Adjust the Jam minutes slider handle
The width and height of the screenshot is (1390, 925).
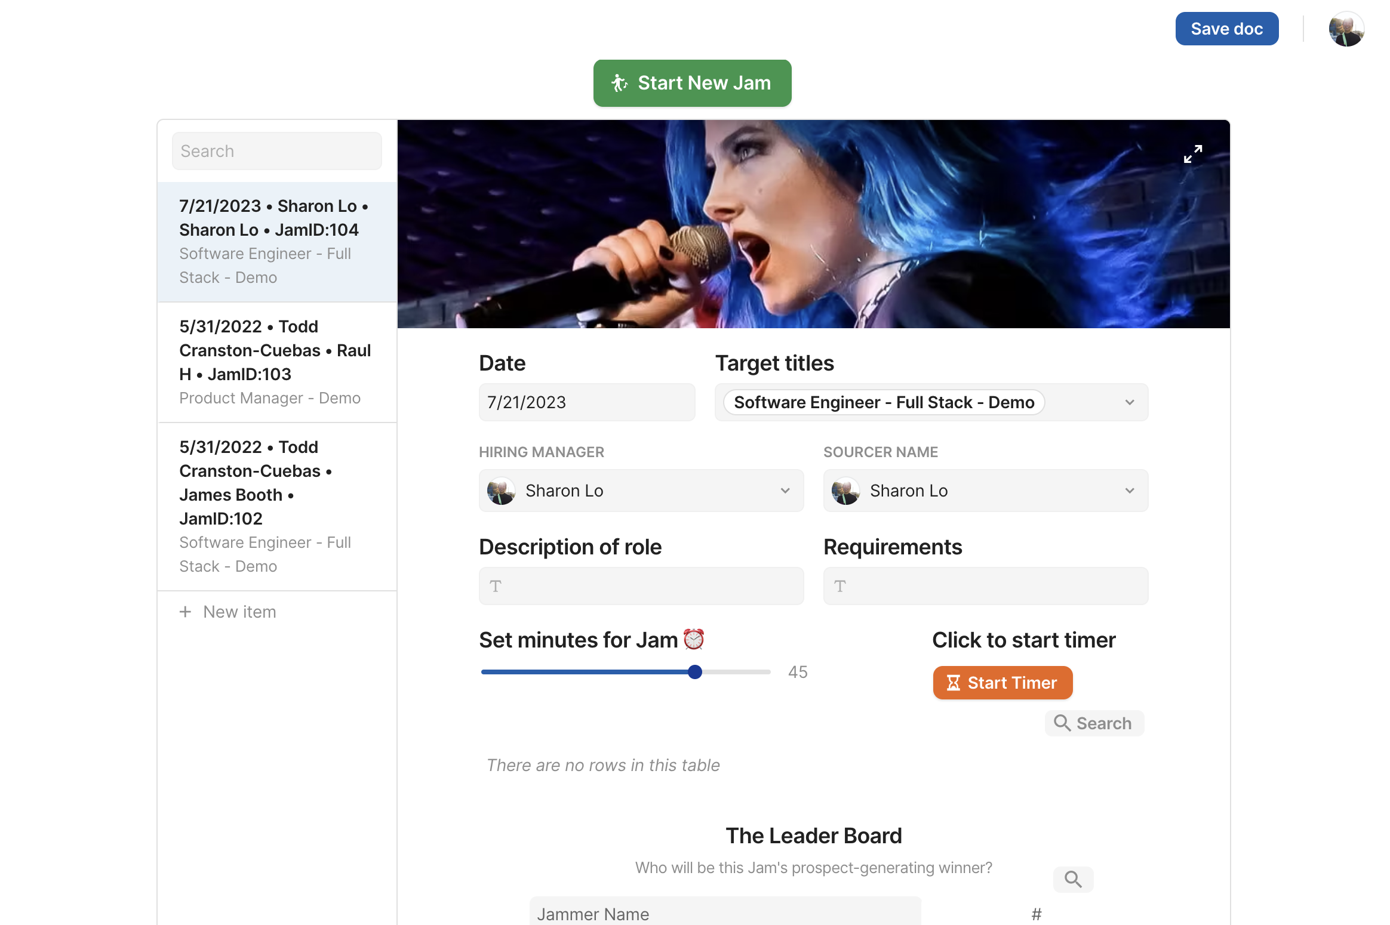694,672
